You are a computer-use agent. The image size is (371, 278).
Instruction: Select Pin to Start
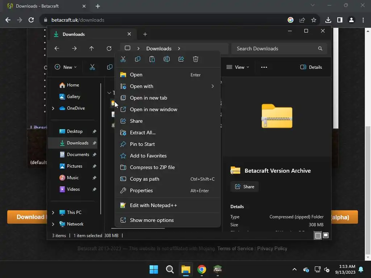[x=167, y=144]
